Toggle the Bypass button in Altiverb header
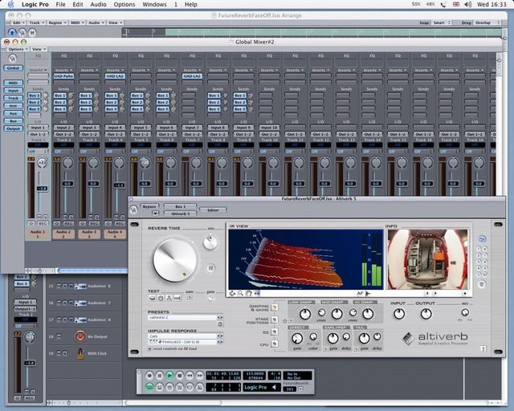The width and height of the screenshot is (514, 411). coord(149,206)
